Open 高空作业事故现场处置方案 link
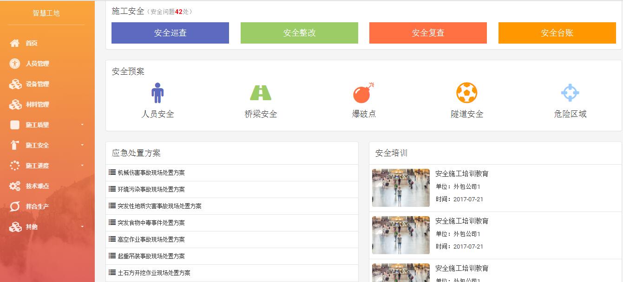 click(151, 239)
